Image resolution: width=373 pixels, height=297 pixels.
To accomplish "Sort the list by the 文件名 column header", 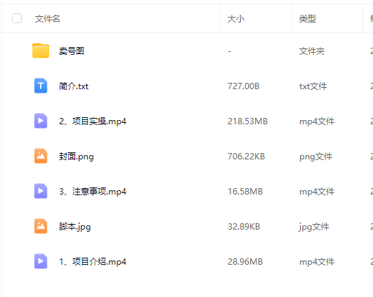I will pyautogui.click(x=47, y=19).
